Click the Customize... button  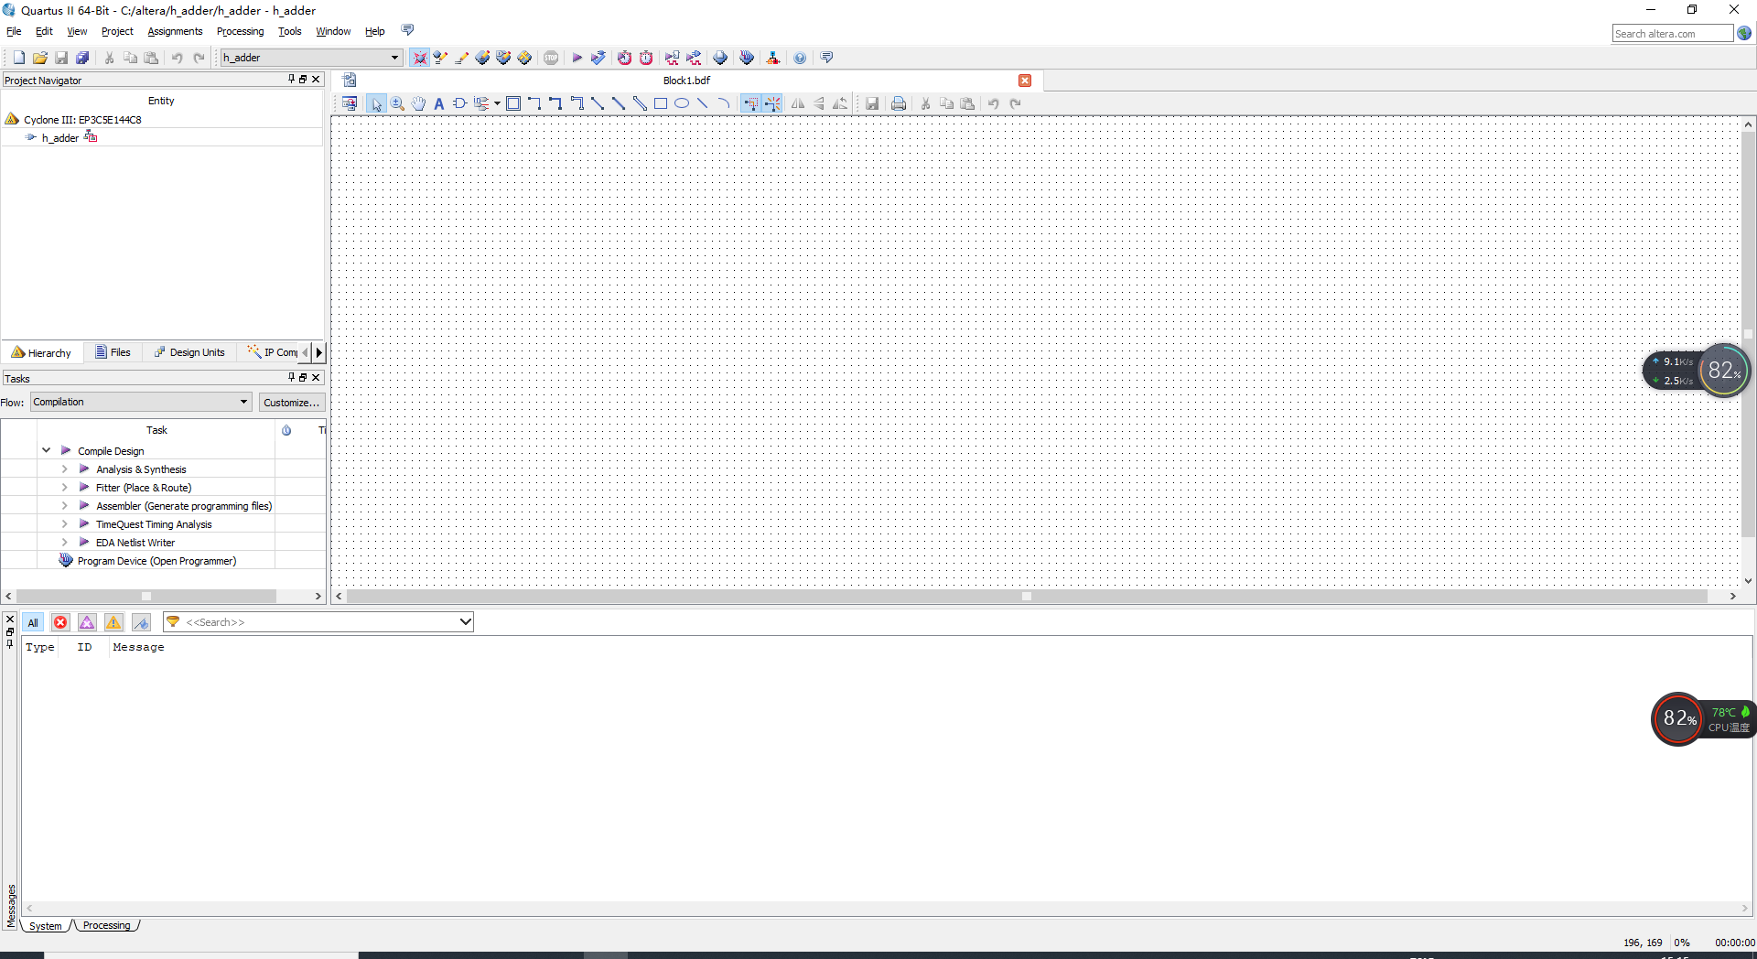point(291,403)
